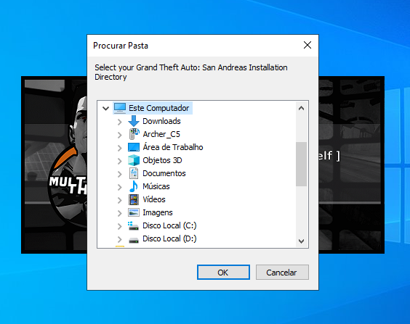
Task: Select the Este Computador tree label
Action: (158, 108)
